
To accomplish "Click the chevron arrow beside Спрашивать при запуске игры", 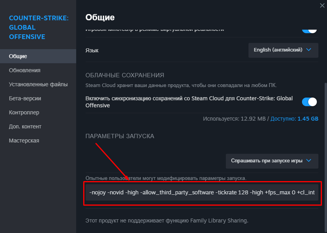I will click(309, 160).
